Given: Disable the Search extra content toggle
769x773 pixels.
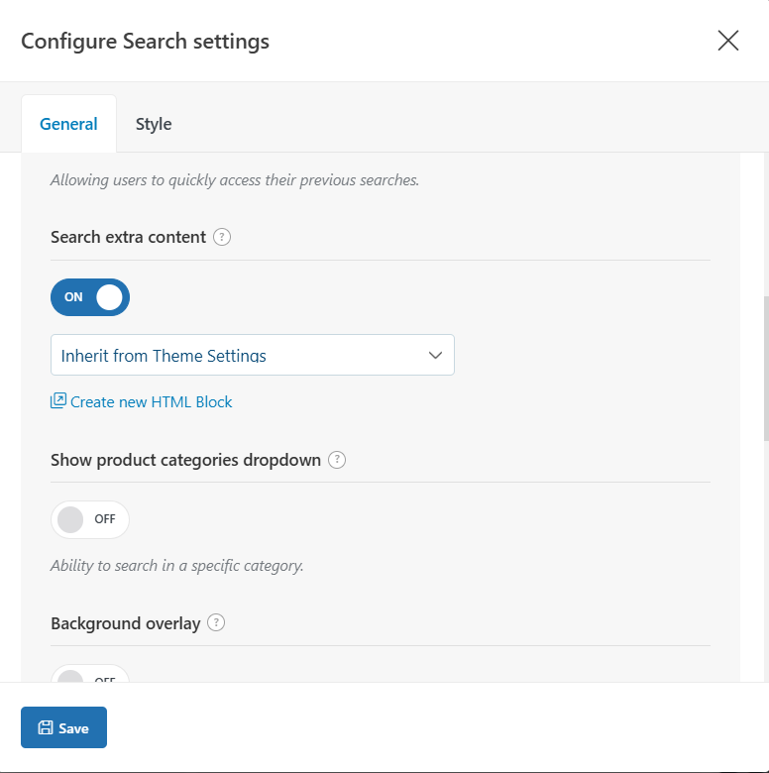Looking at the screenshot, I should pyautogui.click(x=90, y=297).
